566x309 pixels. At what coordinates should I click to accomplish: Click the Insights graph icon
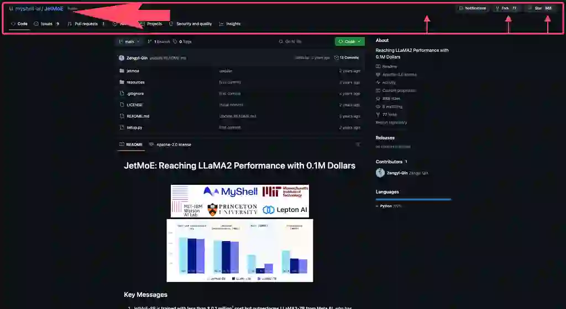click(221, 24)
